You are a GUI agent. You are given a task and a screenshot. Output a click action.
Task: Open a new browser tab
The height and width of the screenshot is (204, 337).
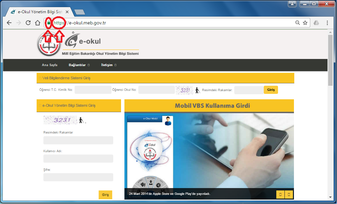[80, 12]
